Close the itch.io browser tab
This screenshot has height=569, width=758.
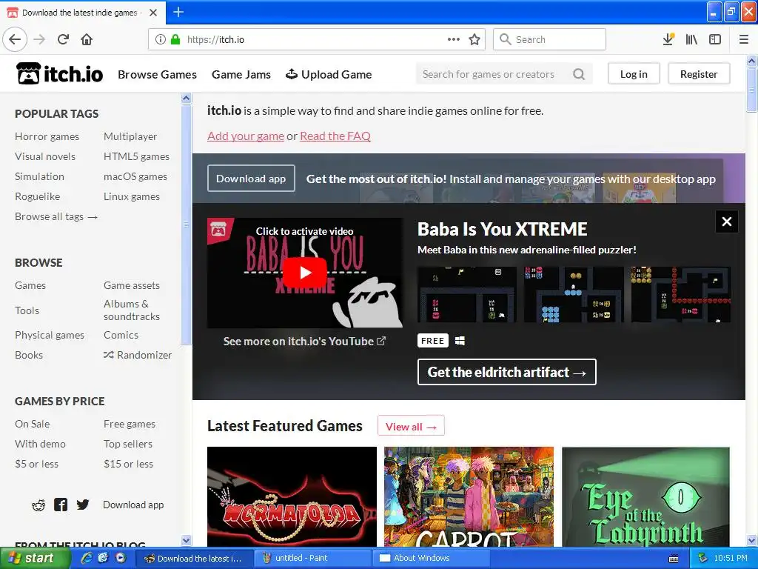click(153, 13)
